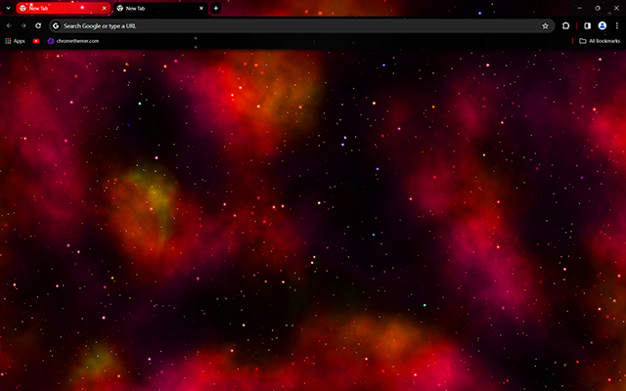Switch to the second New Tab
Screen dimensions: 626x391
(x=160, y=8)
